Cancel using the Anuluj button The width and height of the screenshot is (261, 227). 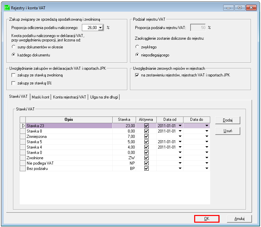239,219
